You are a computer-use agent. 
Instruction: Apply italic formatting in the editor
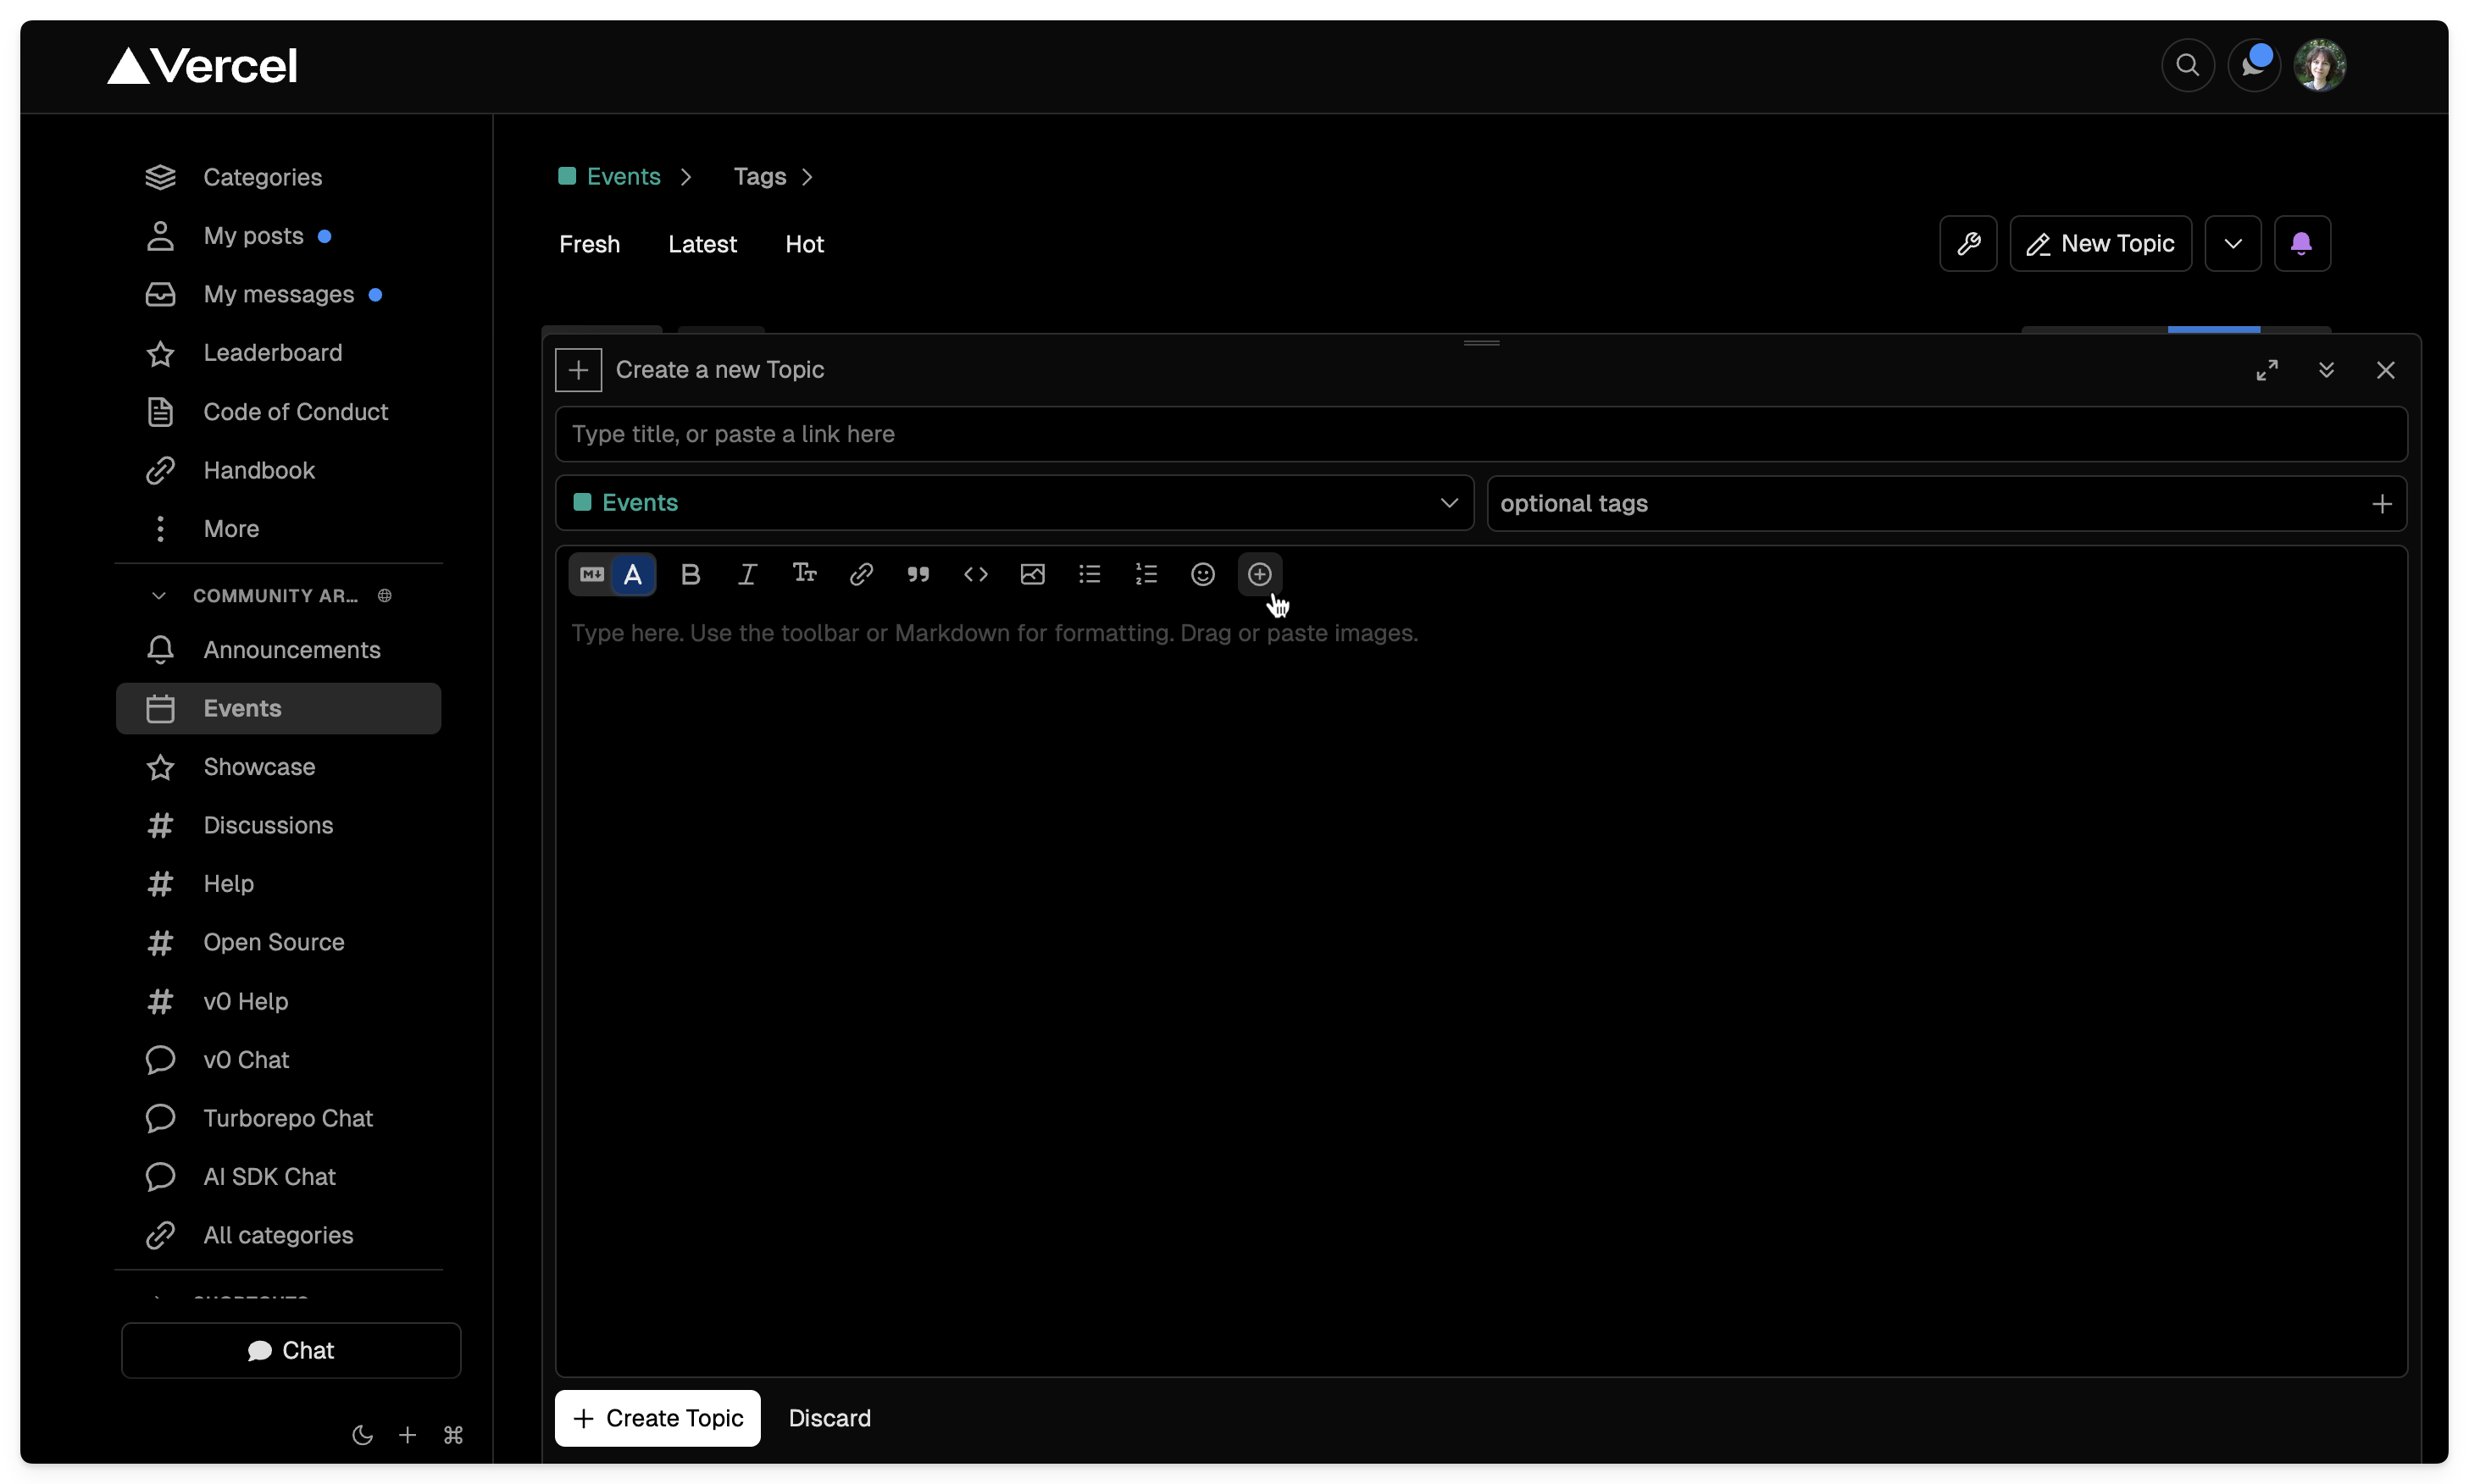tap(747, 574)
